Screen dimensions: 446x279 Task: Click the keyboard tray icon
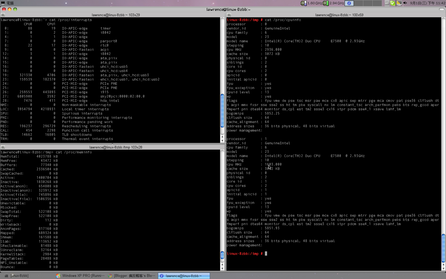point(387,3)
